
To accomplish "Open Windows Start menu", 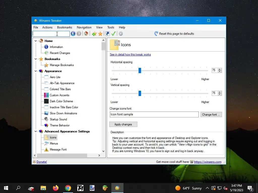I will pyautogui.click(x=6, y=188).
